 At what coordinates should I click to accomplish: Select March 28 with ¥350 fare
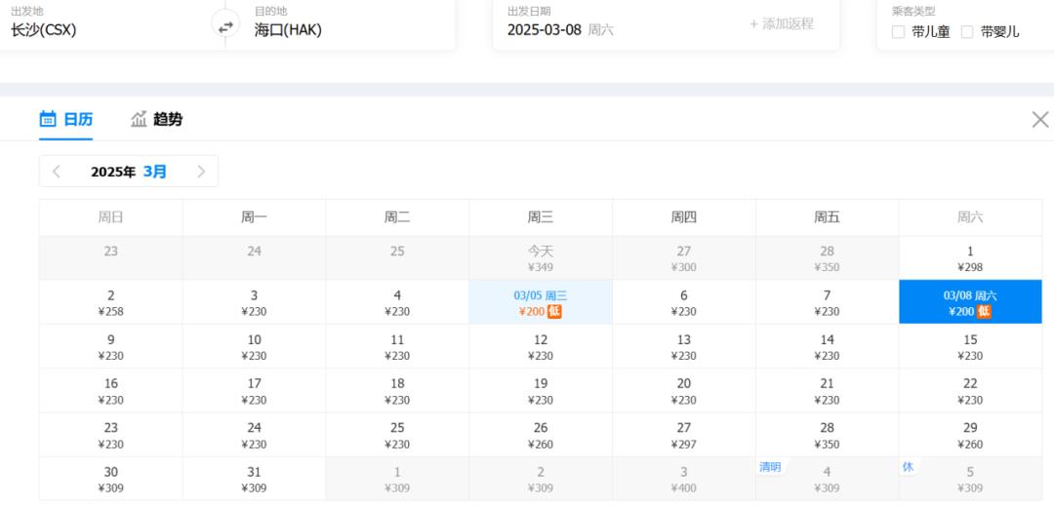pyautogui.click(x=827, y=435)
